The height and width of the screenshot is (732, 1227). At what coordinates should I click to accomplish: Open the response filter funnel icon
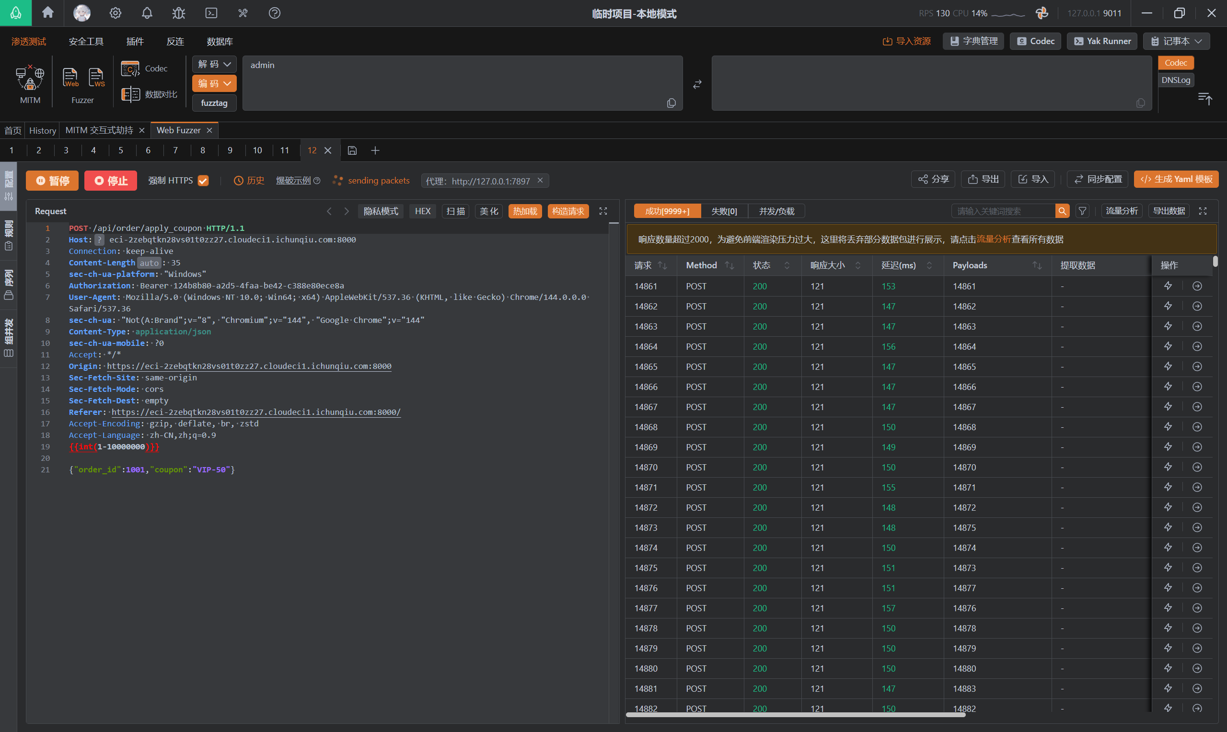[1082, 211]
